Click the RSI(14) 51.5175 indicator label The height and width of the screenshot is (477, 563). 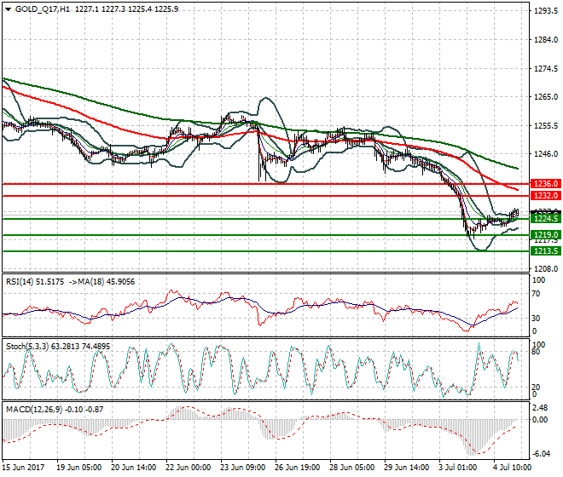click(35, 282)
